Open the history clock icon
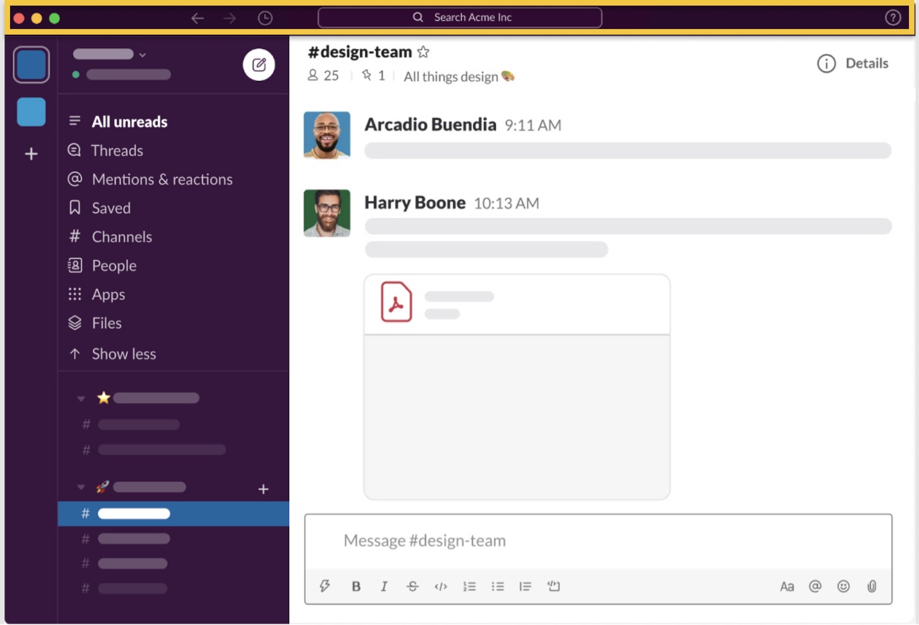919x625 pixels. 265,18
